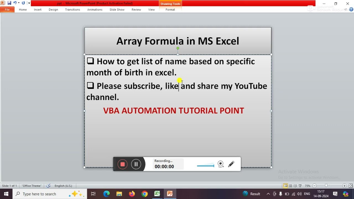This screenshot has width=354, height=199.
Task: Open the View ribbon tab
Action: click(152, 10)
